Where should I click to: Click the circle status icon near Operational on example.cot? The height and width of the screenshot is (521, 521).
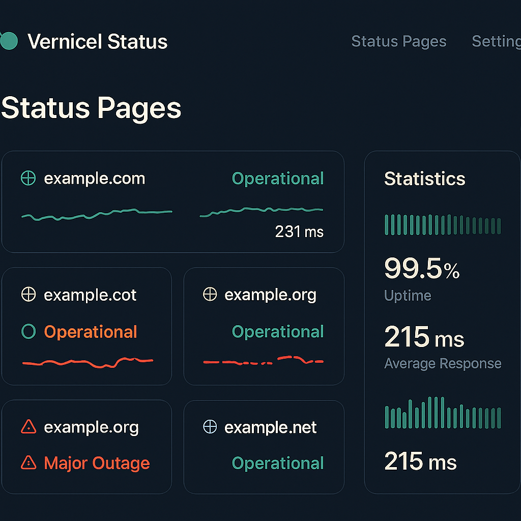[29, 331]
